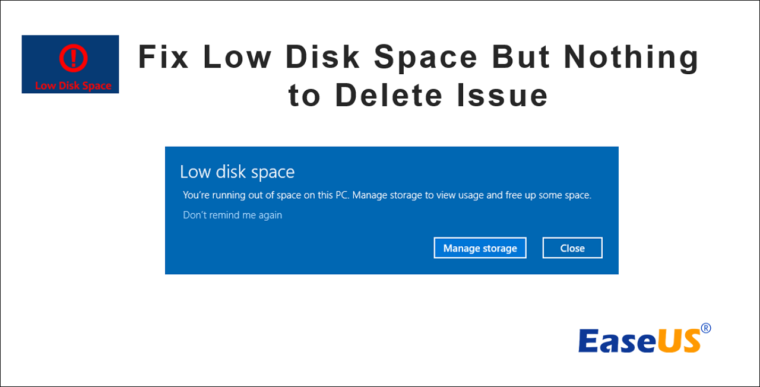The width and height of the screenshot is (760, 387).
Task: Click the registered trademark symbol beside EaseUS
Action: (705, 328)
